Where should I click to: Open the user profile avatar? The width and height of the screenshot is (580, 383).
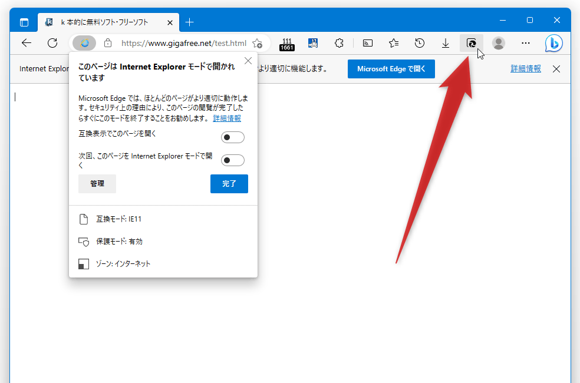coord(499,43)
